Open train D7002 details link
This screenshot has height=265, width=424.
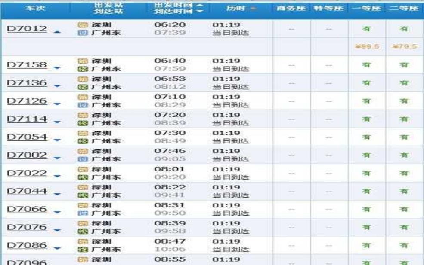(x=27, y=155)
